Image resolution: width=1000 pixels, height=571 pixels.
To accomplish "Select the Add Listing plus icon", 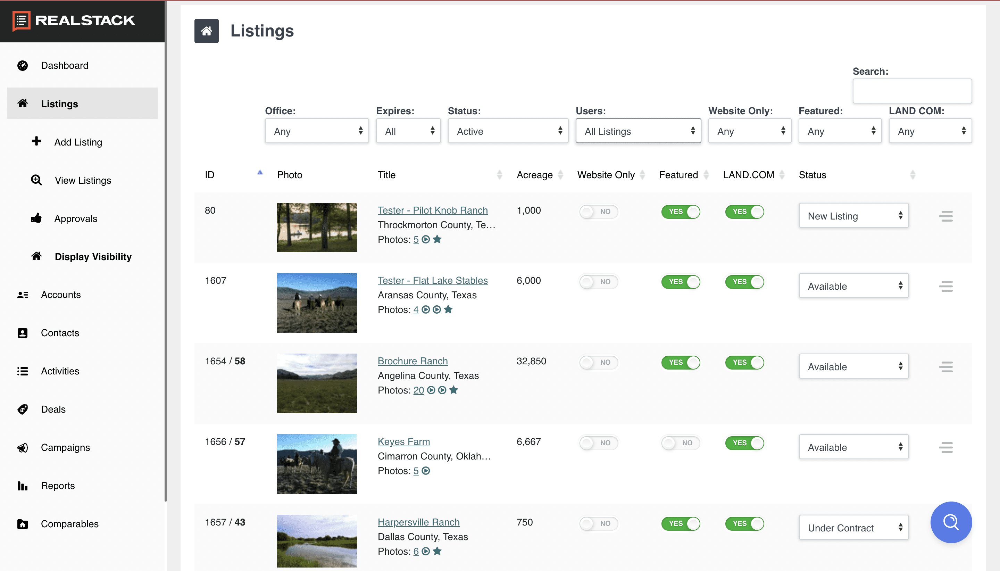I will pos(36,142).
